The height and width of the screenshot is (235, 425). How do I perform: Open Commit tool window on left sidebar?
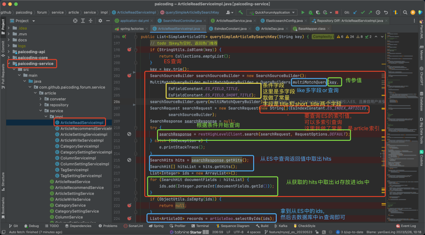pos(3,49)
